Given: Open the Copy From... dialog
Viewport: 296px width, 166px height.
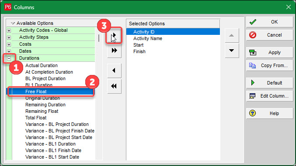Looking at the screenshot, I should [x=269, y=65].
